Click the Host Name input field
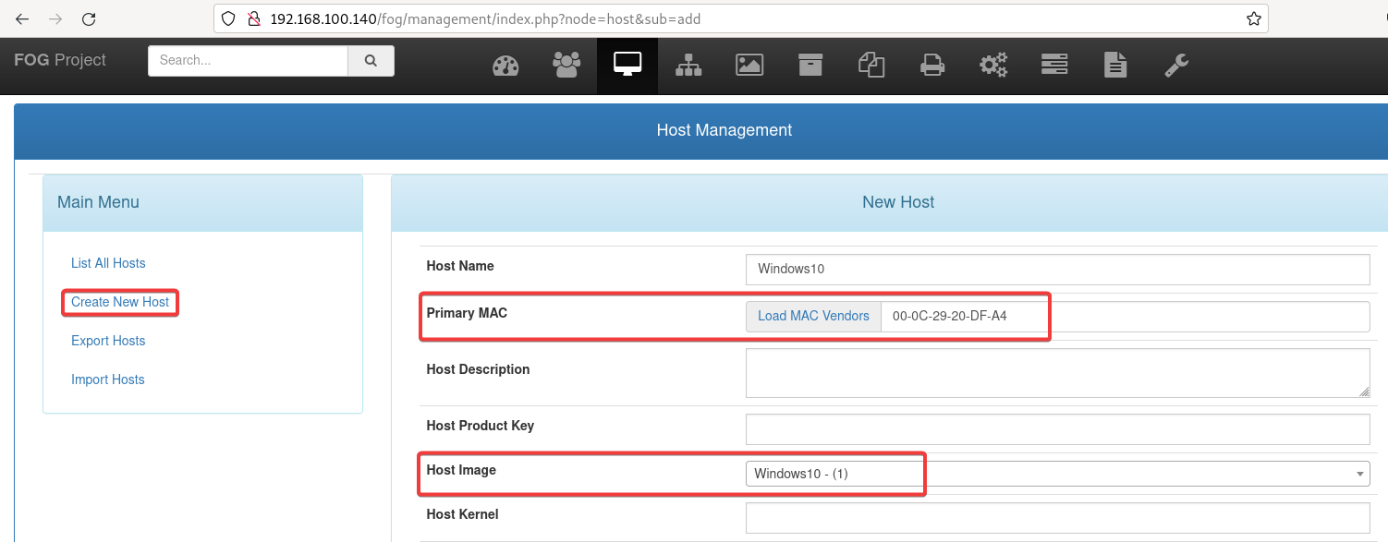This screenshot has width=1388, height=542. point(1057,270)
